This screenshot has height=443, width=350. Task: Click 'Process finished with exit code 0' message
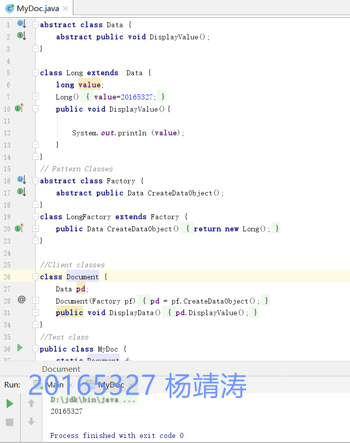coord(117,435)
